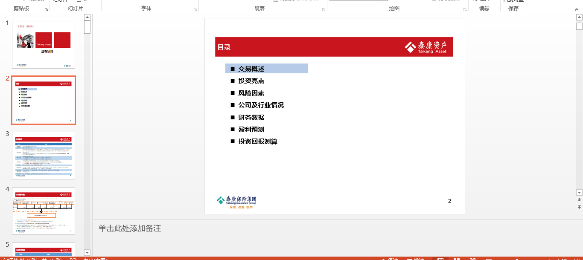583x260 pixels.
Task: Open the 剪贴板 group dialog launcher
Action: point(46,9)
